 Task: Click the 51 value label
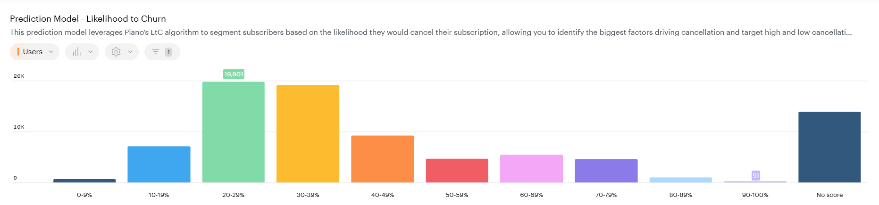pyautogui.click(x=755, y=175)
